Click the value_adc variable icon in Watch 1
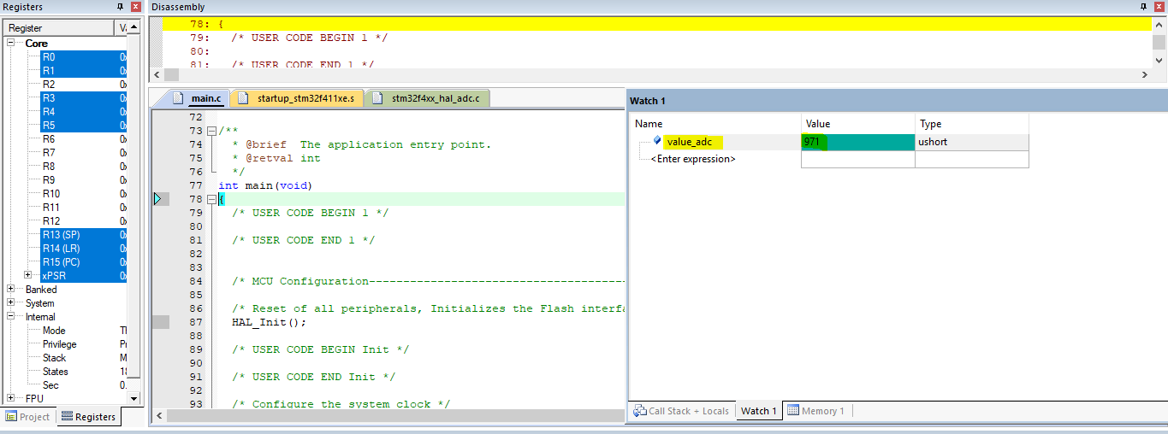This screenshot has height=434, width=1168. [657, 141]
